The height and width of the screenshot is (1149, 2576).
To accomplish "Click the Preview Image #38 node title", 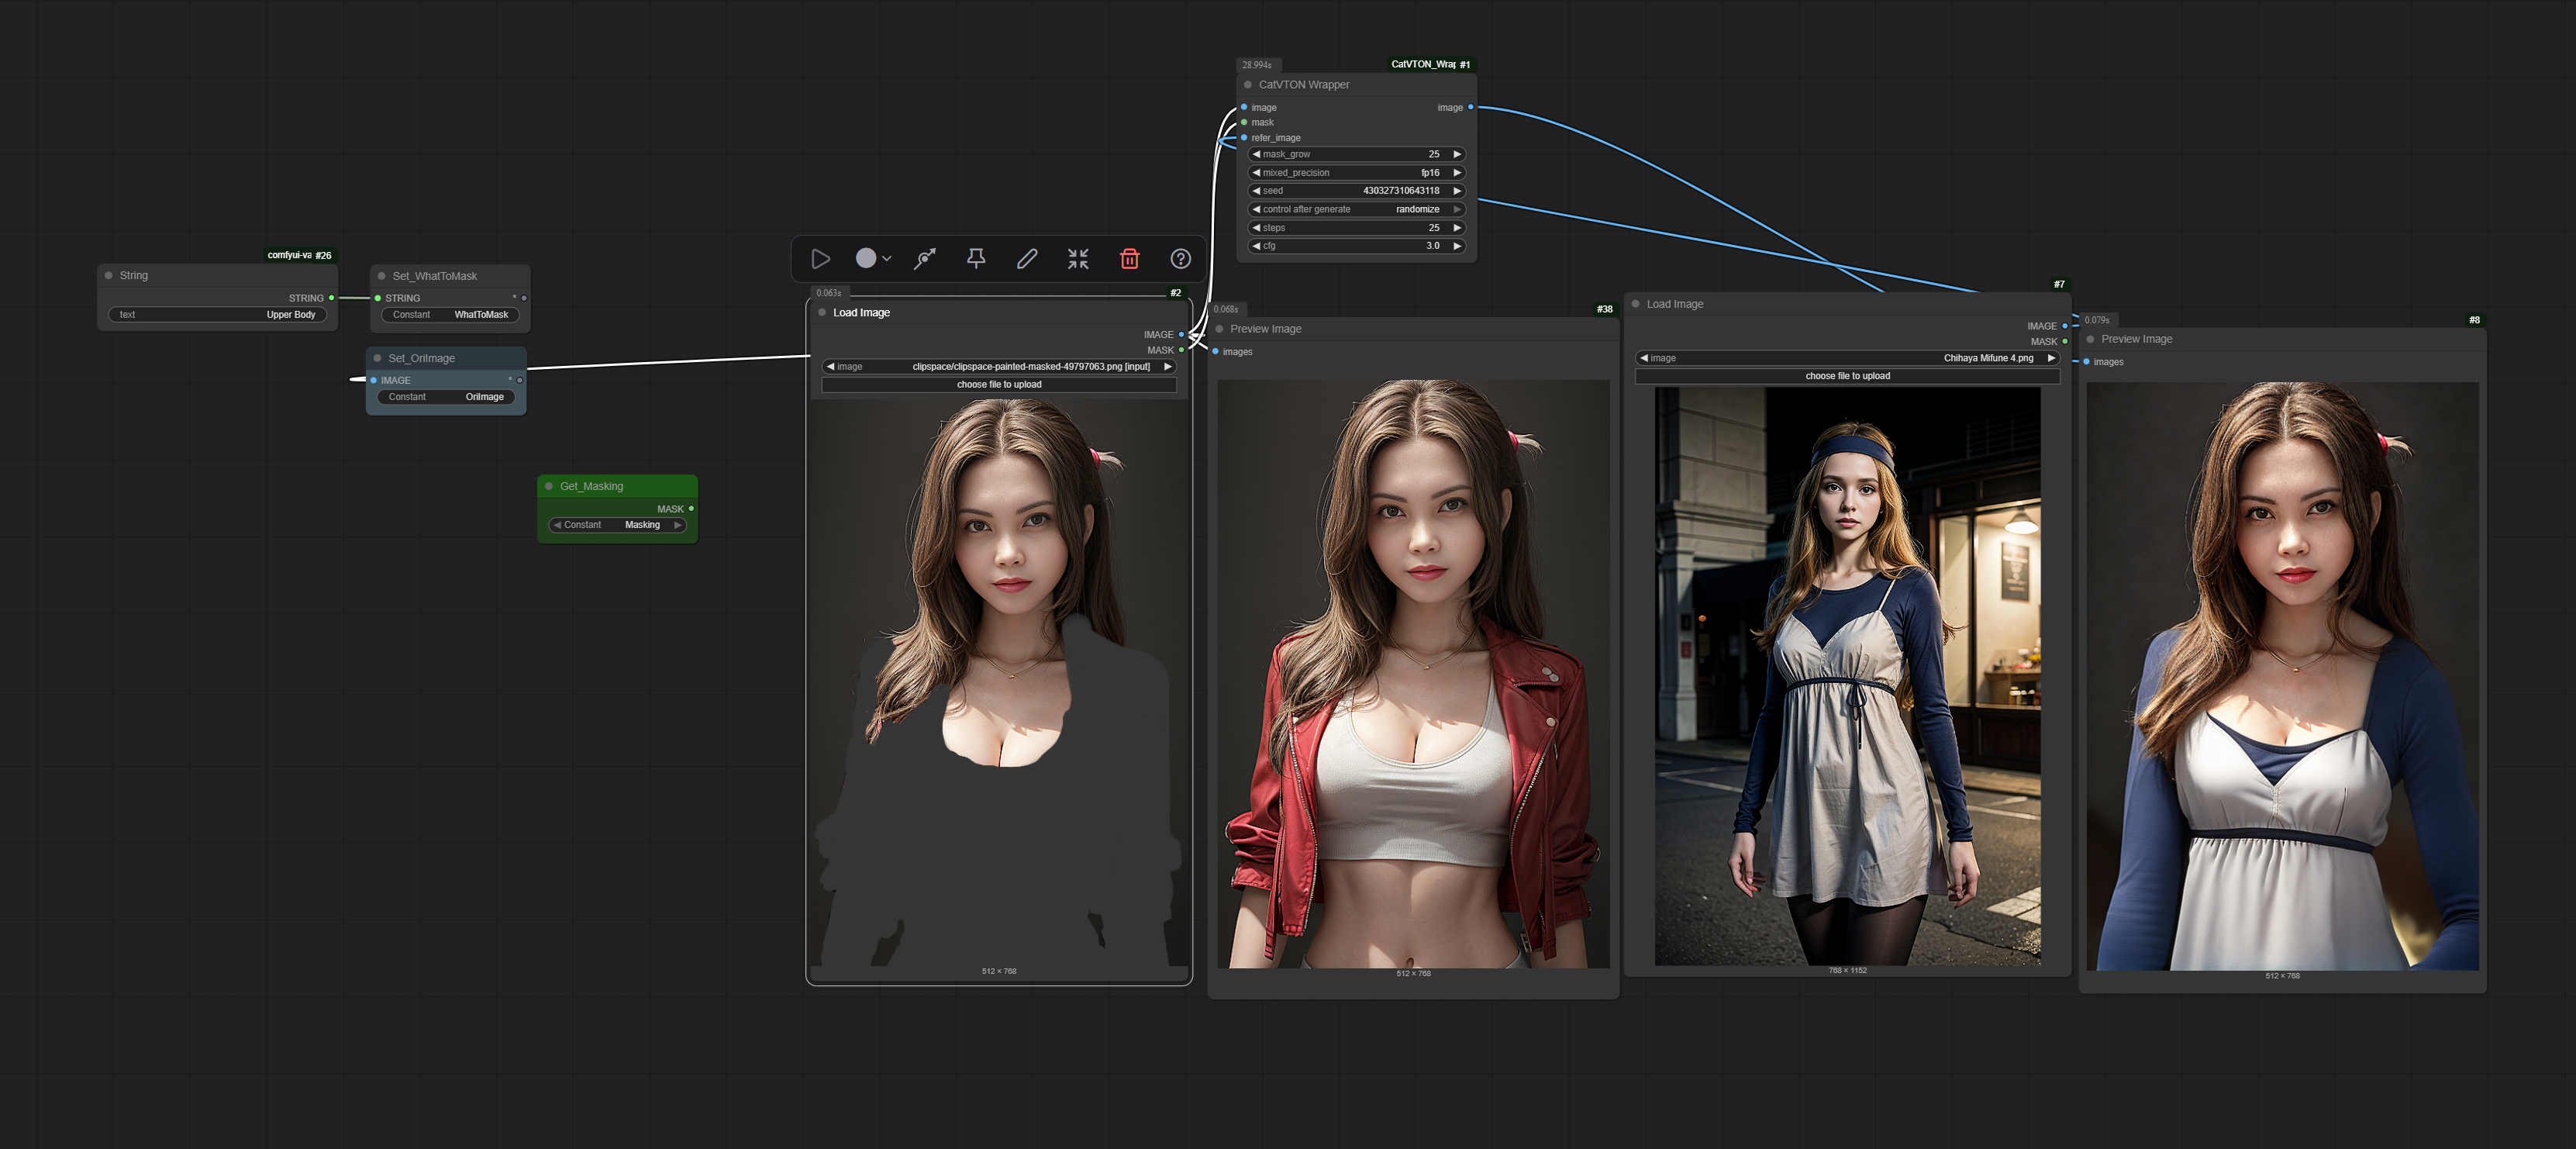I will point(1265,329).
